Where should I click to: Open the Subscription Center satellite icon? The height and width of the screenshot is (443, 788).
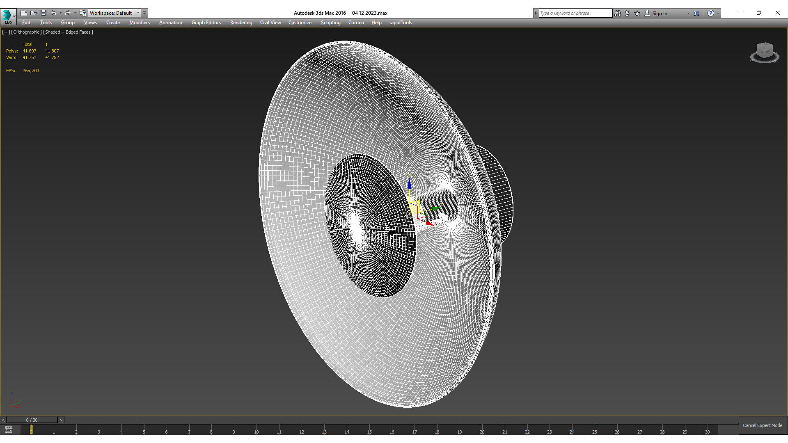coord(628,13)
